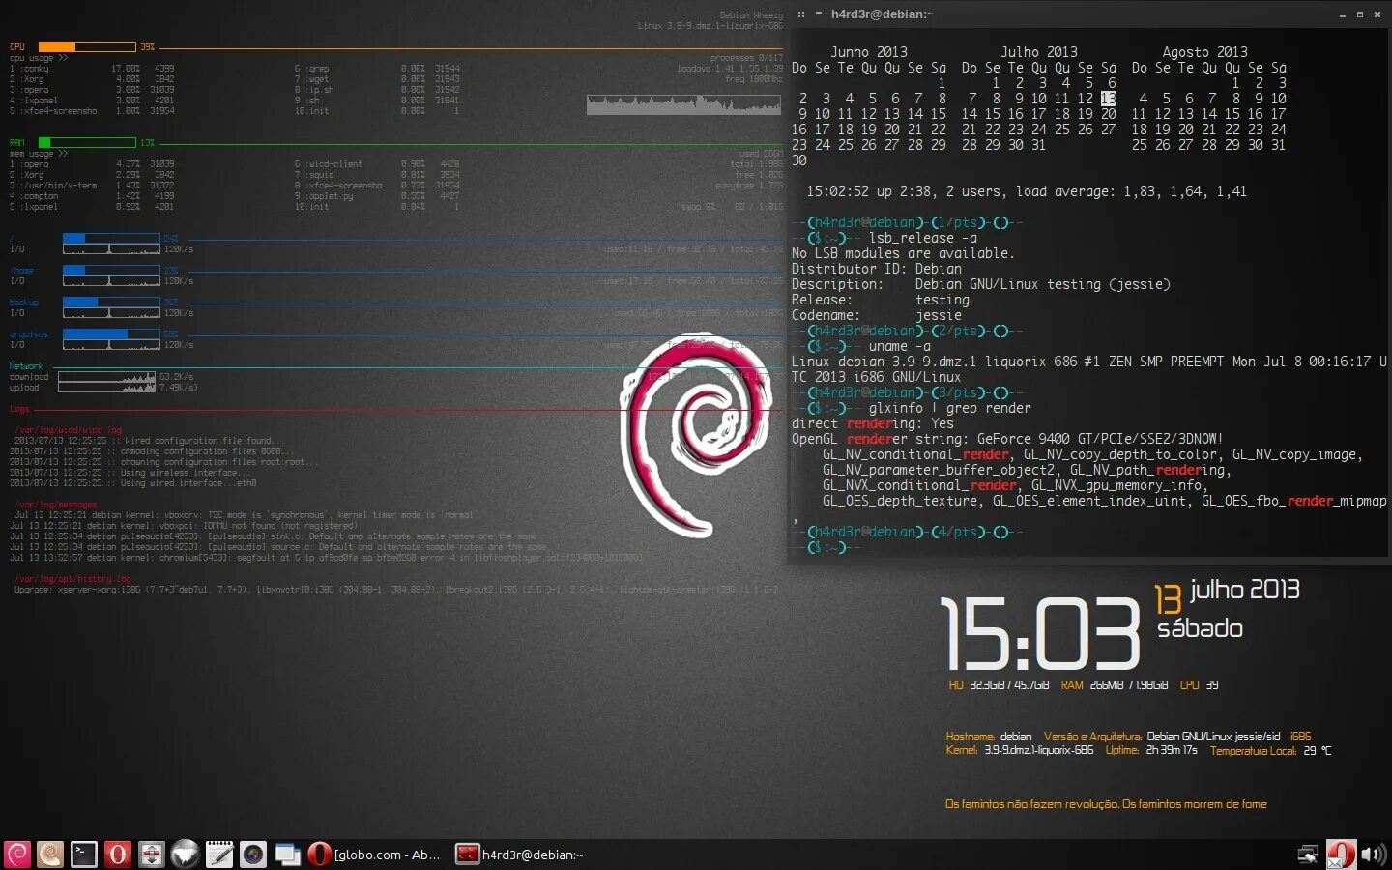Click the 'uname -a' command line
This screenshot has width=1392, height=870.
click(x=900, y=346)
